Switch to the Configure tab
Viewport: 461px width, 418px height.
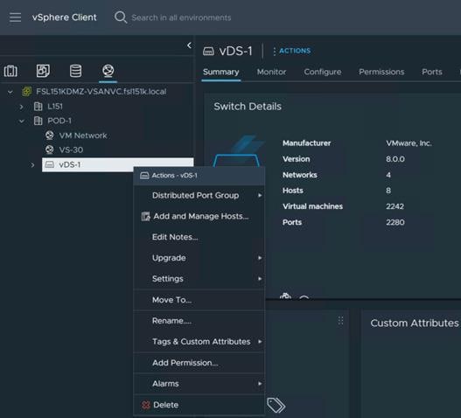(x=323, y=72)
